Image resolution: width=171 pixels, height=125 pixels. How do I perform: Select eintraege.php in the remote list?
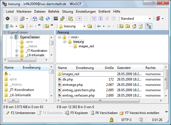[72, 85]
